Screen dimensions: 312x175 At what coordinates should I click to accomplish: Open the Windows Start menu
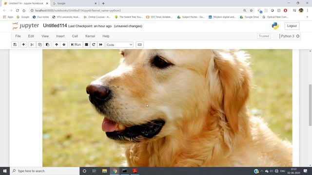pyautogui.click(x=5, y=171)
